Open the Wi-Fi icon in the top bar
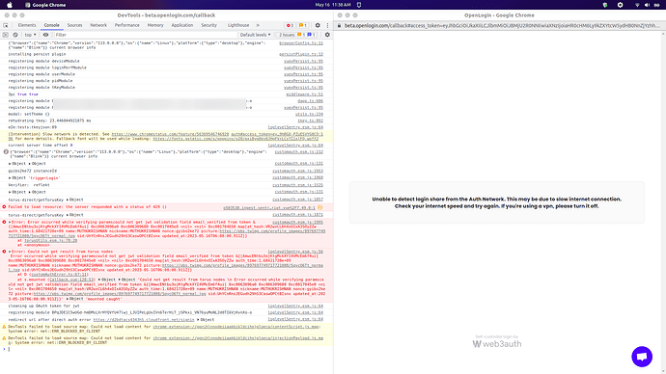666x374 pixels. [637, 5]
